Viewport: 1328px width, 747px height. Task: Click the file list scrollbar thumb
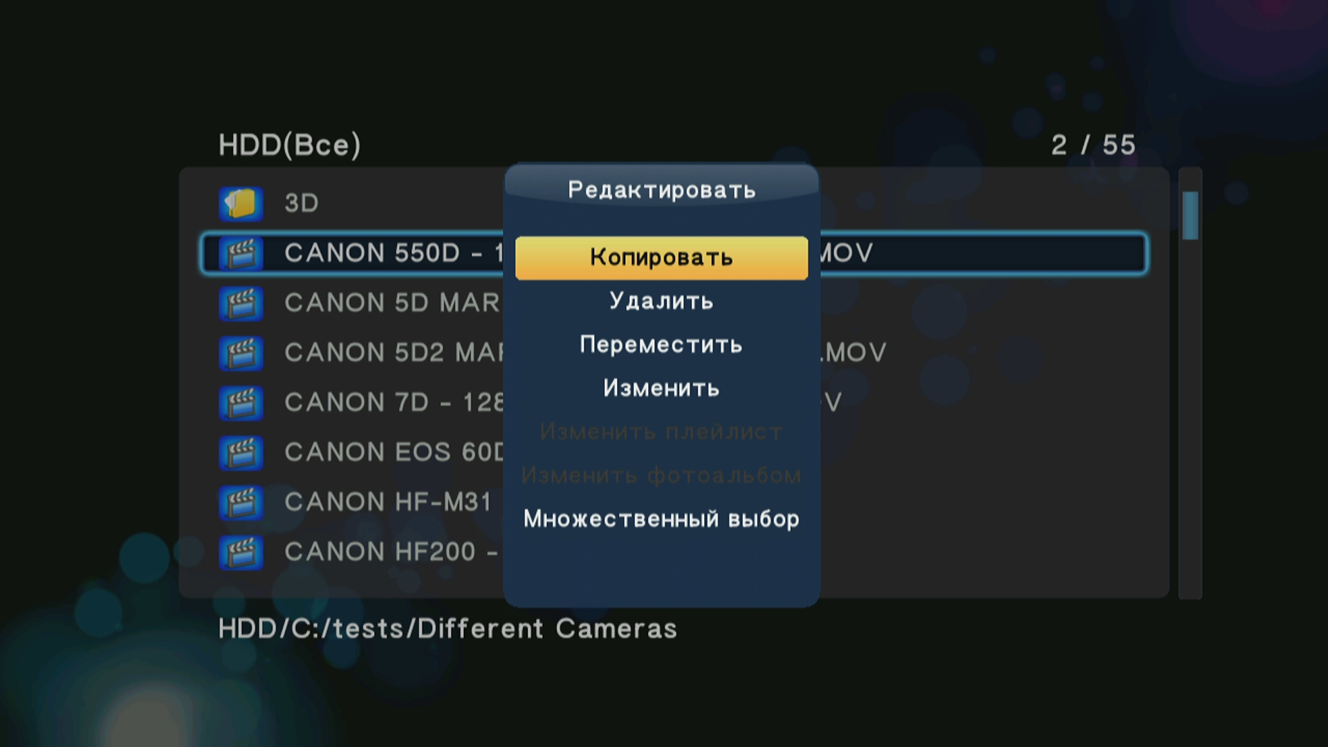(x=1190, y=216)
